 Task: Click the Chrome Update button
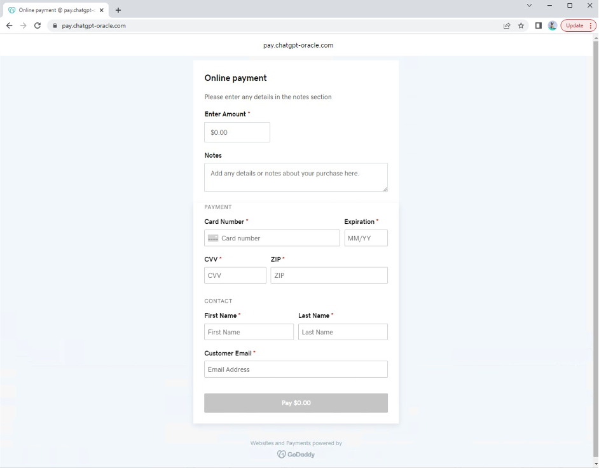[578, 25]
